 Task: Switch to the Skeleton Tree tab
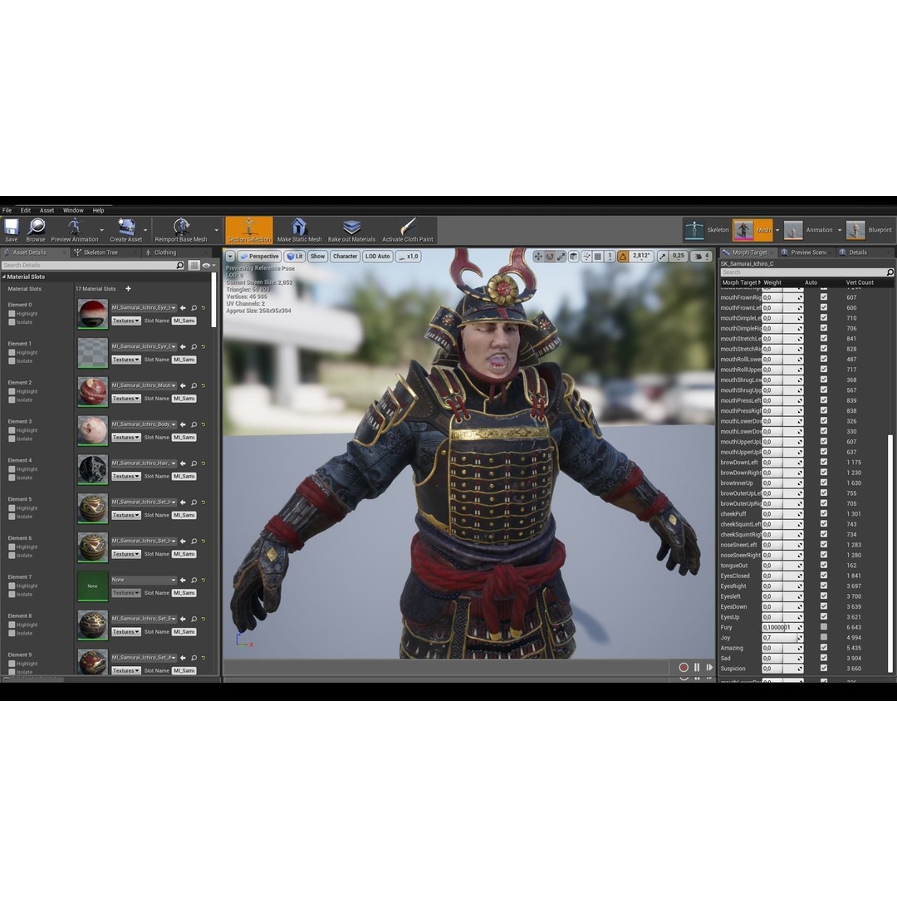[x=100, y=252]
